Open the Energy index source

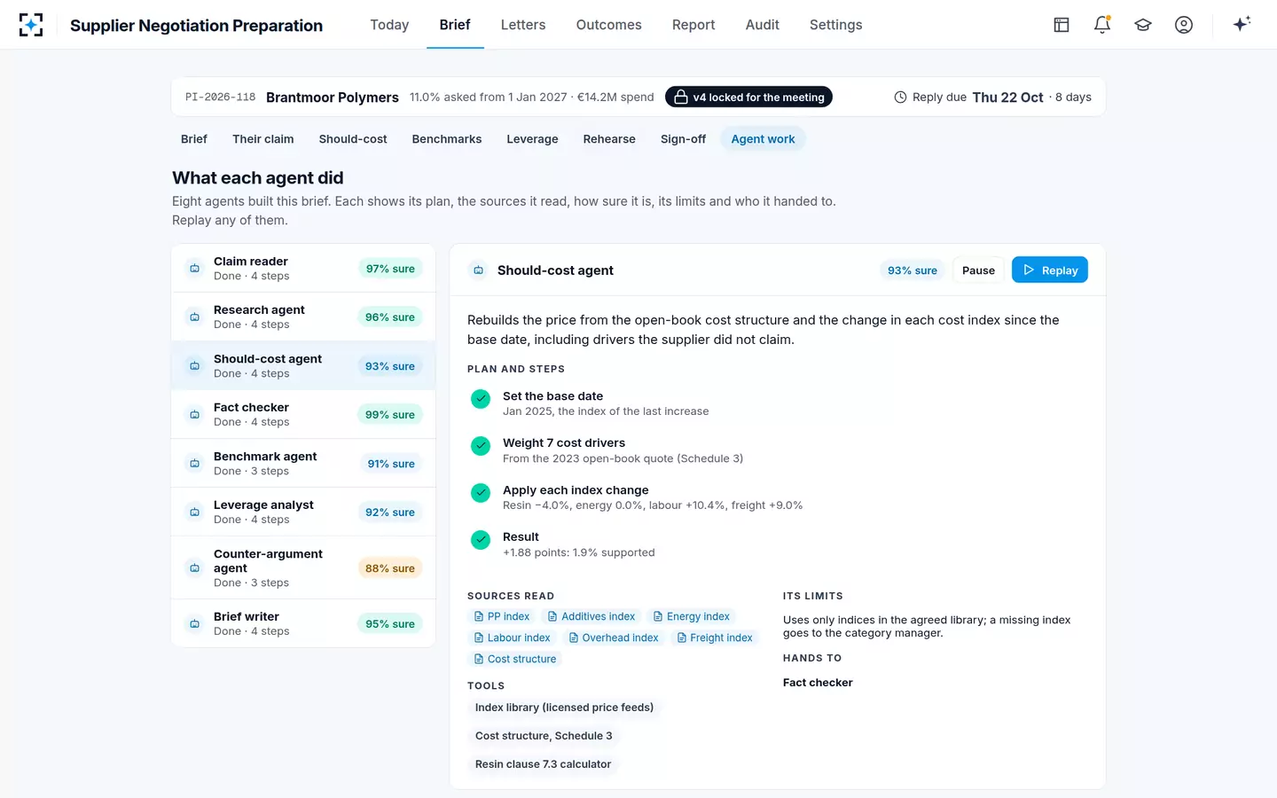692,617
